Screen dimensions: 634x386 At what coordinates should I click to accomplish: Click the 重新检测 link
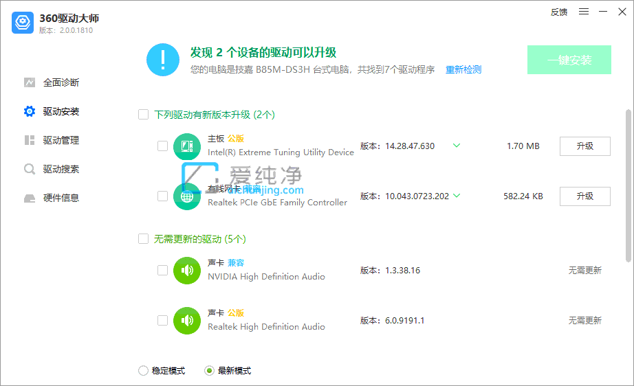(x=463, y=70)
